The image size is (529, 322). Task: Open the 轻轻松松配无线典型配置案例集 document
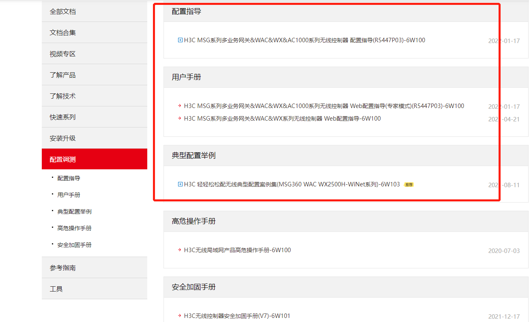tap(292, 184)
